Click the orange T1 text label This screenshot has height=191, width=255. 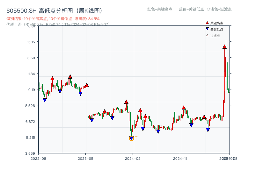point(137,138)
